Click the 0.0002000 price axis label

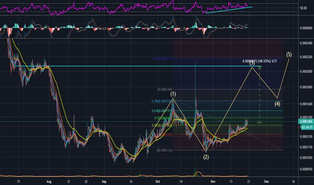click(x=306, y=71)
